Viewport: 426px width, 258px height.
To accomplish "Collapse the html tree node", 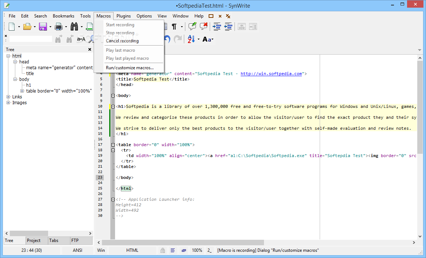I will pos(8,56).
